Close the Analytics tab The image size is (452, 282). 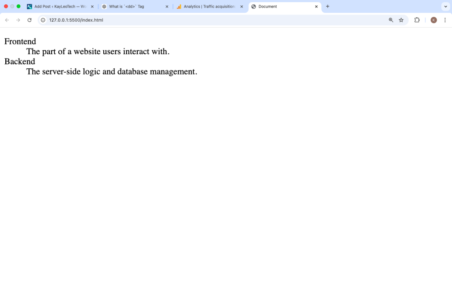tap(241, 7)
